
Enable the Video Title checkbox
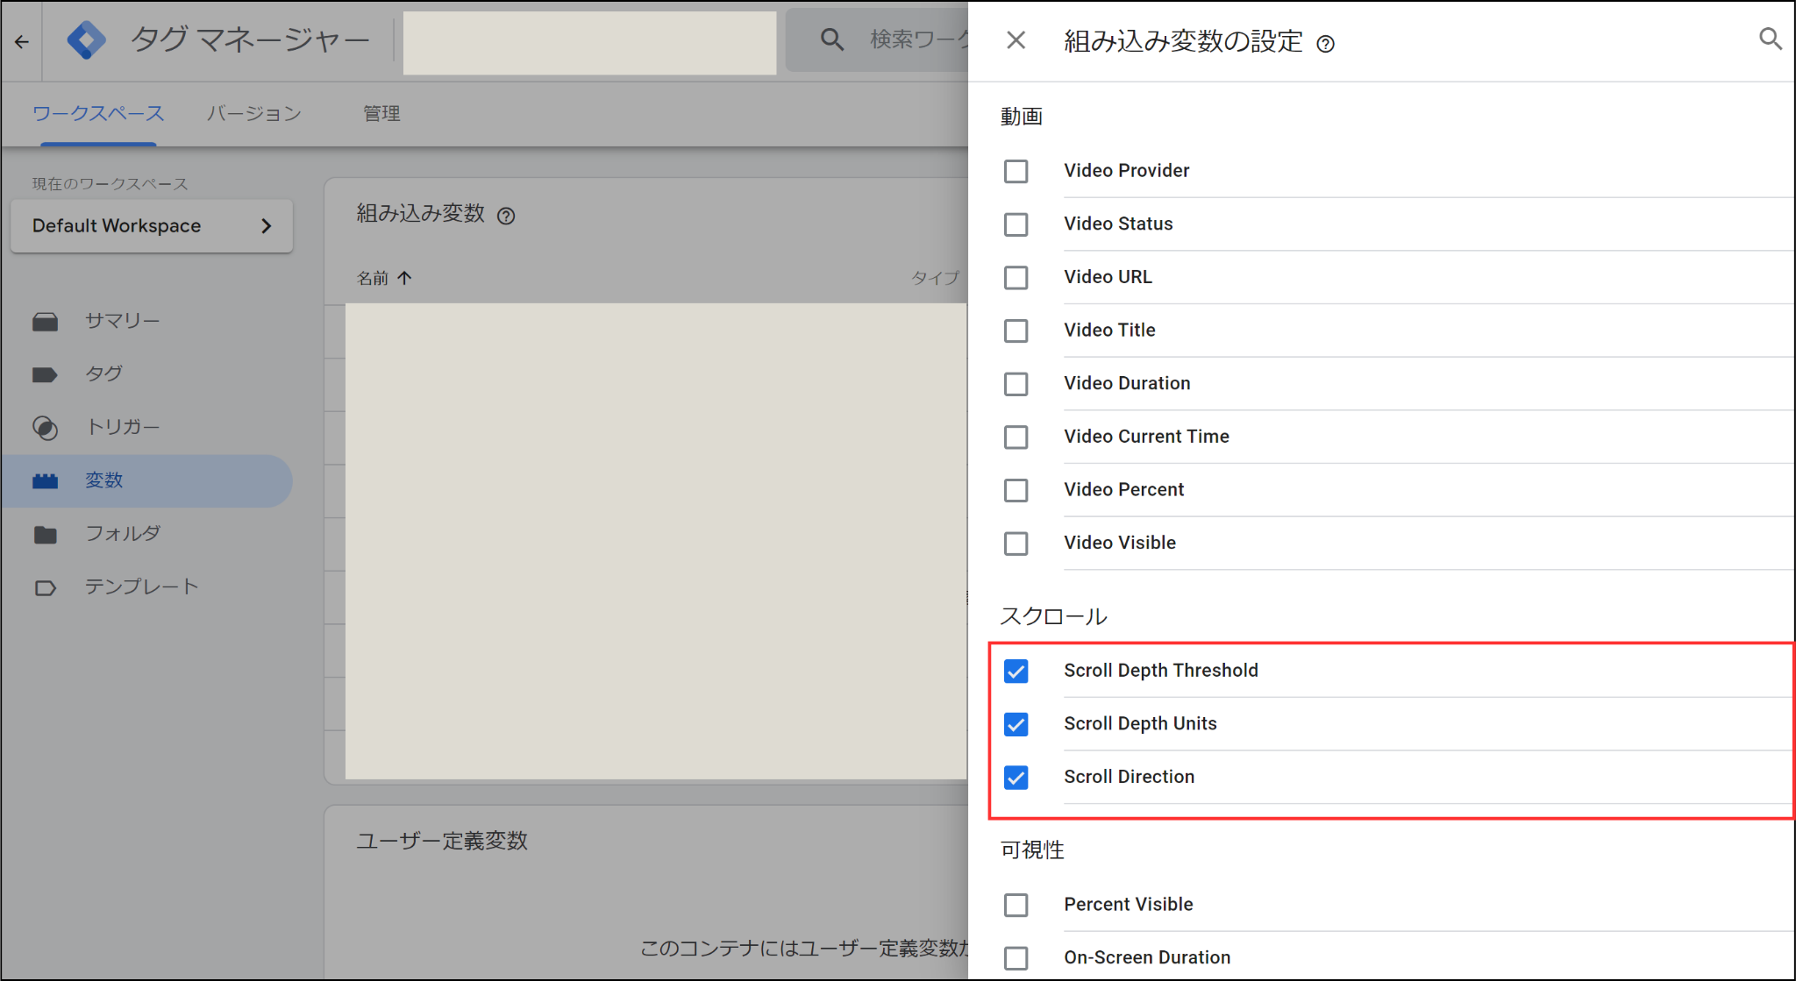(x=1016, y=331)
